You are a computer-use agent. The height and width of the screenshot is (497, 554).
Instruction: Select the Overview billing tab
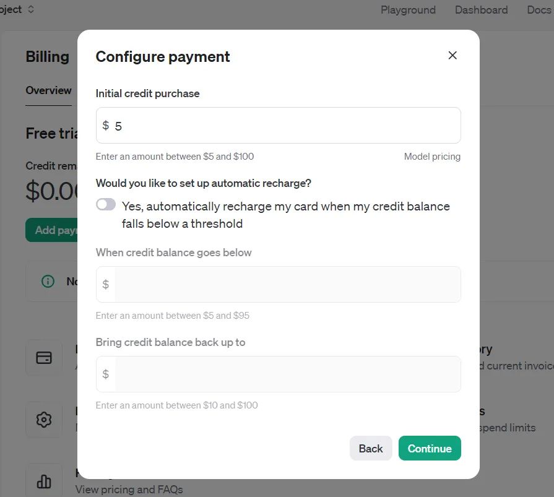click(x=48, y=90)
